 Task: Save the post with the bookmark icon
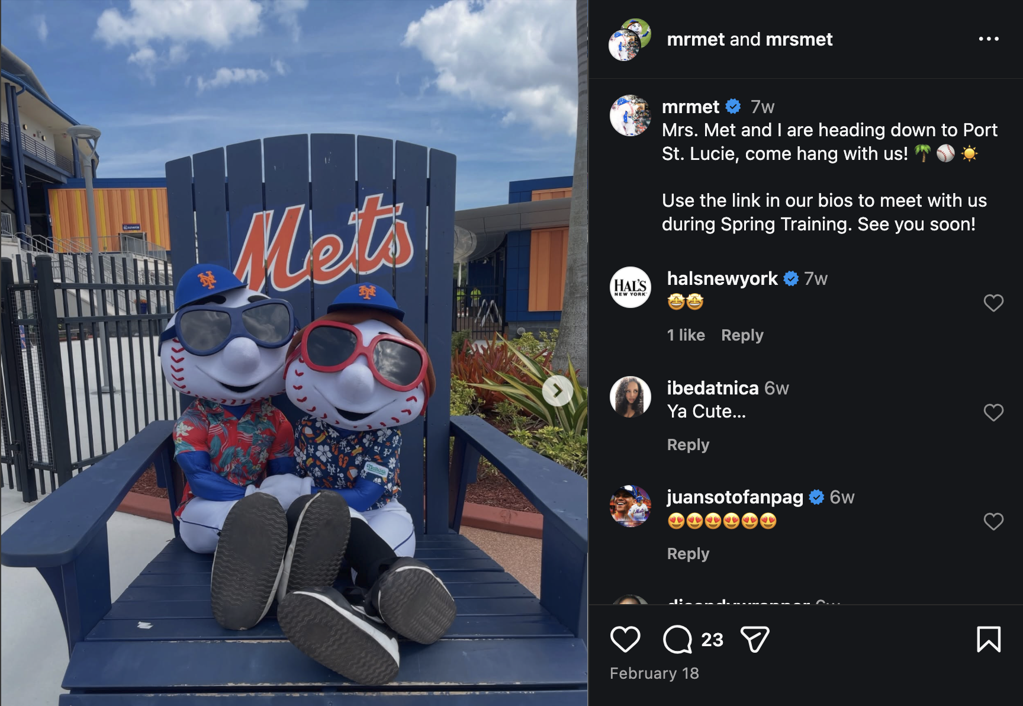pyautogui.click(x=989, y=640)
